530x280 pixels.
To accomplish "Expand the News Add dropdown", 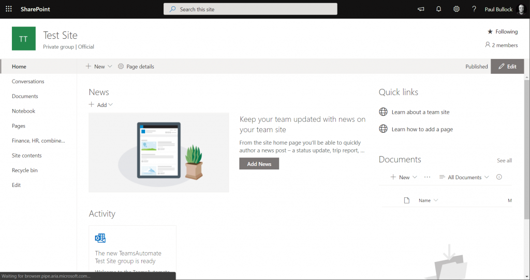I will coord(101,105).
